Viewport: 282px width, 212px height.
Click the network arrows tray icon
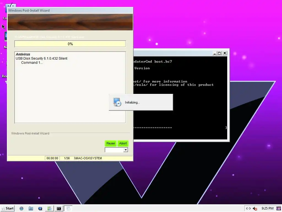pos(248,208)
